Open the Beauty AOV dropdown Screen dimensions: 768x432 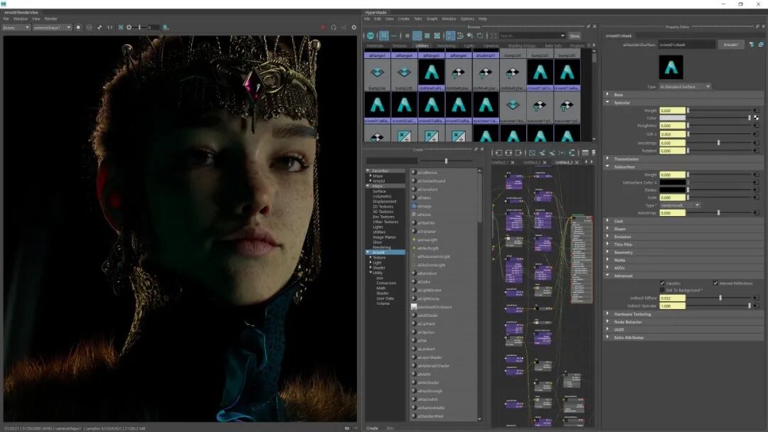[x=16, y=28]
